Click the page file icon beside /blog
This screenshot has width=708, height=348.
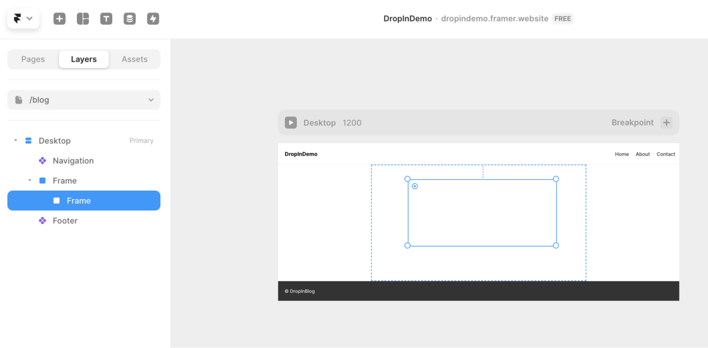pos(19,100)
